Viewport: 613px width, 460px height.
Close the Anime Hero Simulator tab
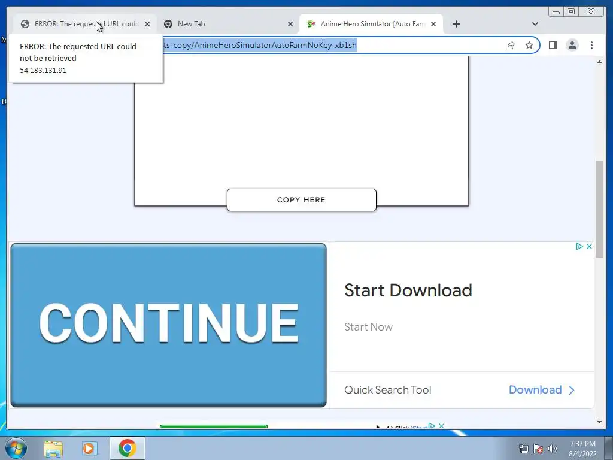coord(433,24)
